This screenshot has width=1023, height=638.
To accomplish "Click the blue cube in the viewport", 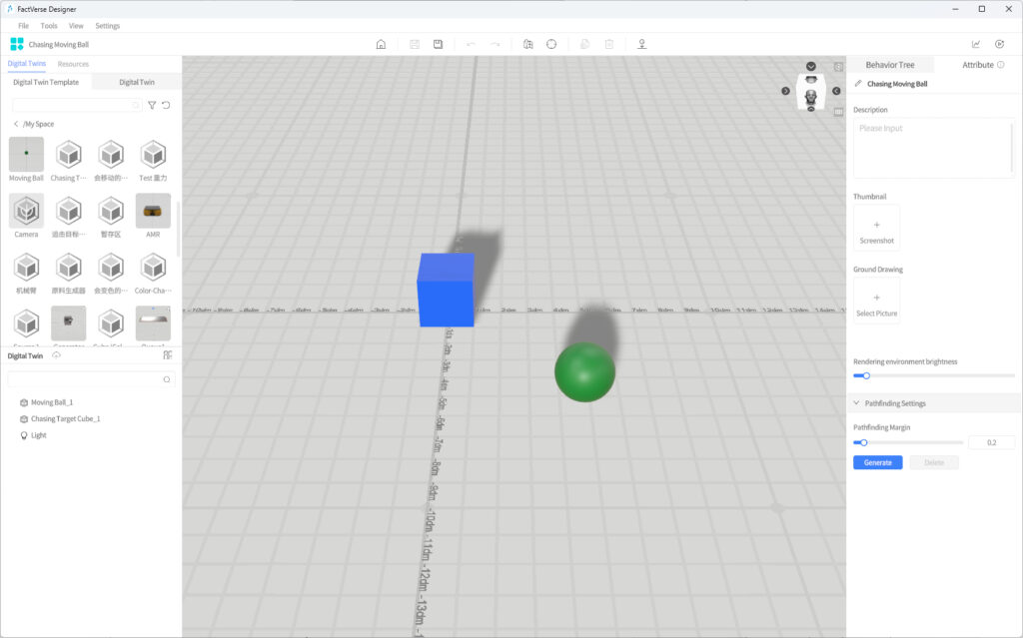I will (446, 290).
